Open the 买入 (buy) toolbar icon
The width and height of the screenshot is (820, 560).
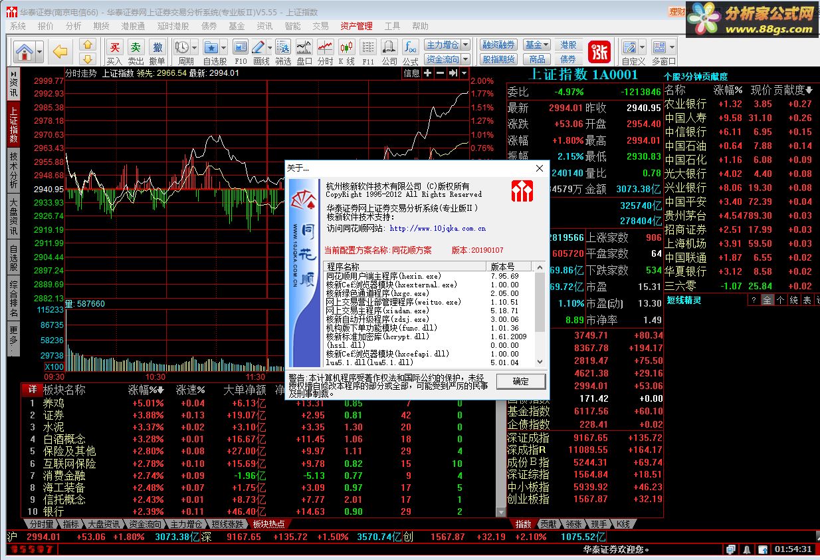[x=114, y=51]
